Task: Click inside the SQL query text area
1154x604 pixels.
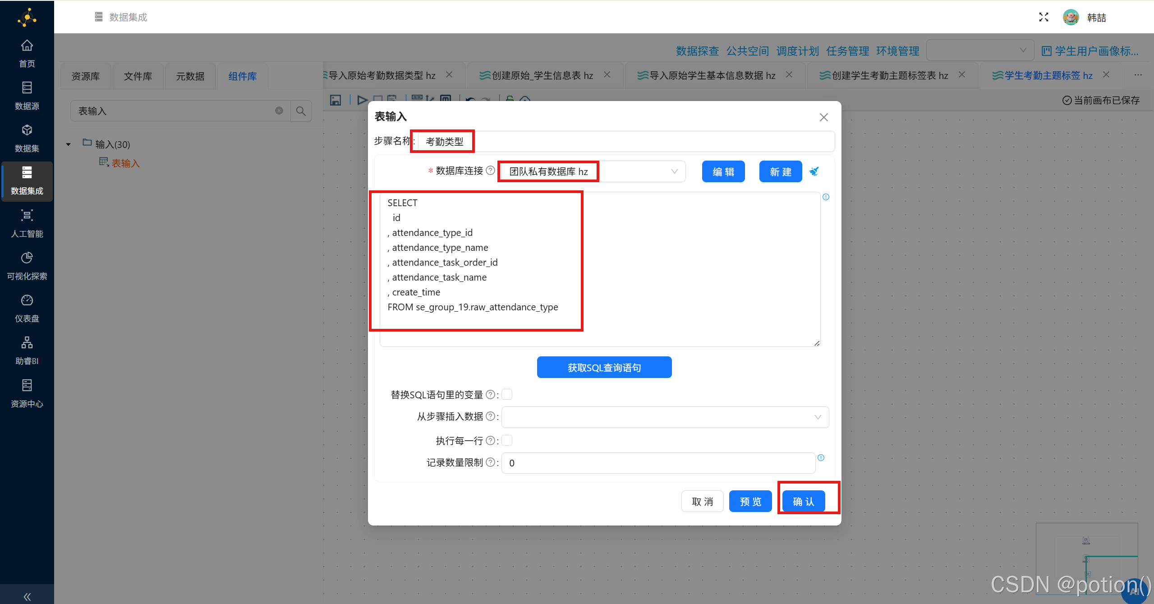Action: tap(600, 269)
